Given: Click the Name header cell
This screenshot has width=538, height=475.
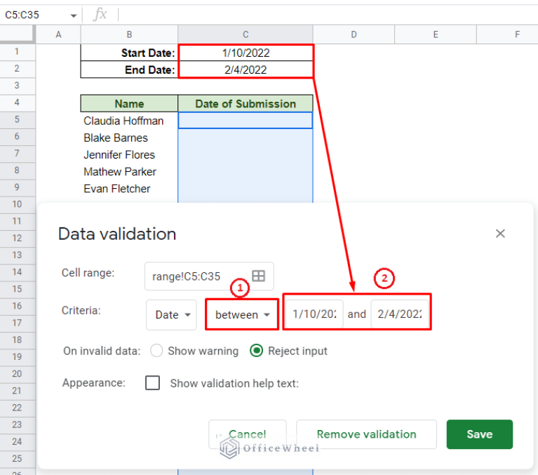Looking at the screenshot, I should pyautogui.click(x=129, y=104).
